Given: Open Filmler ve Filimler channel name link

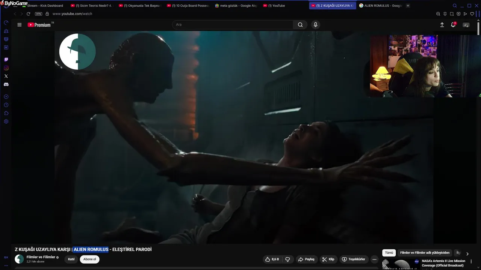Looking at the screenshot, I should (41, 257).
